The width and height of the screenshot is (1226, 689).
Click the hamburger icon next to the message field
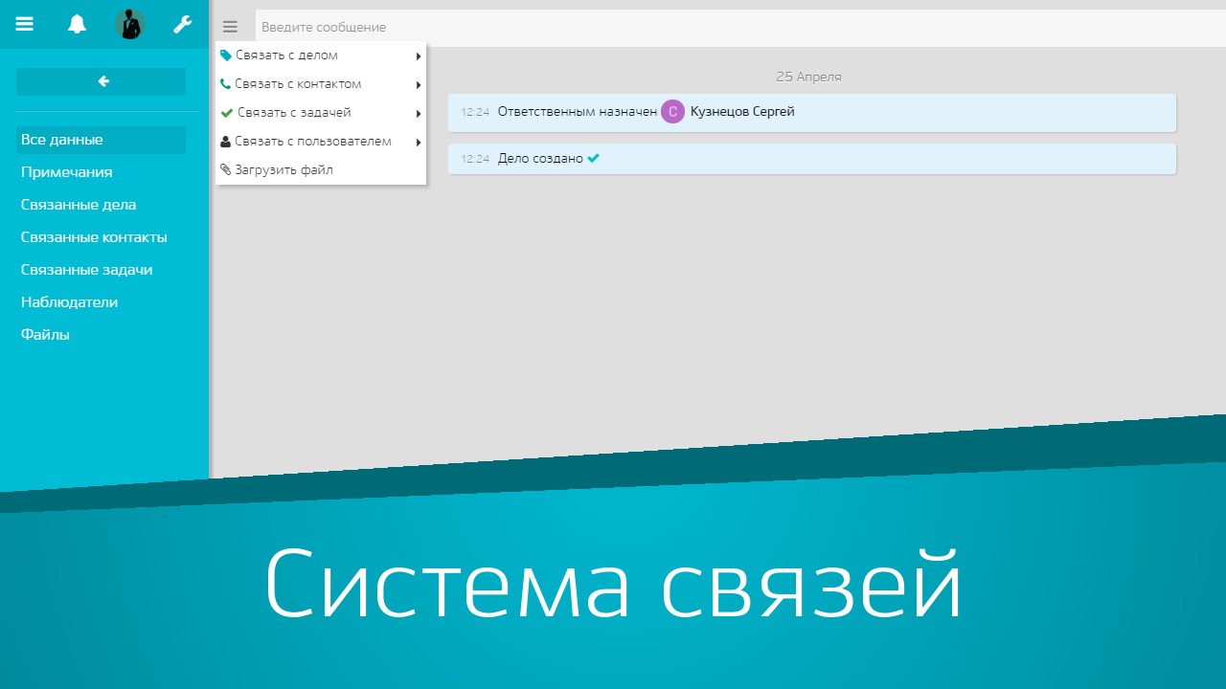(x=230, y=27)
